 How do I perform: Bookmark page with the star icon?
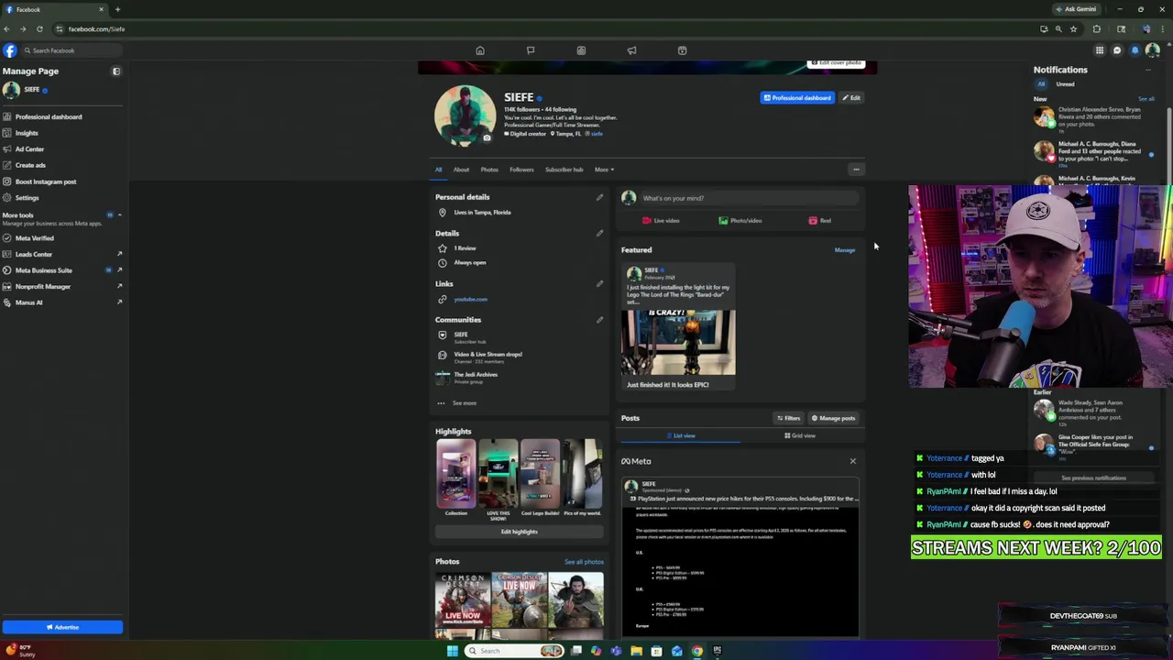[1073, 29]
